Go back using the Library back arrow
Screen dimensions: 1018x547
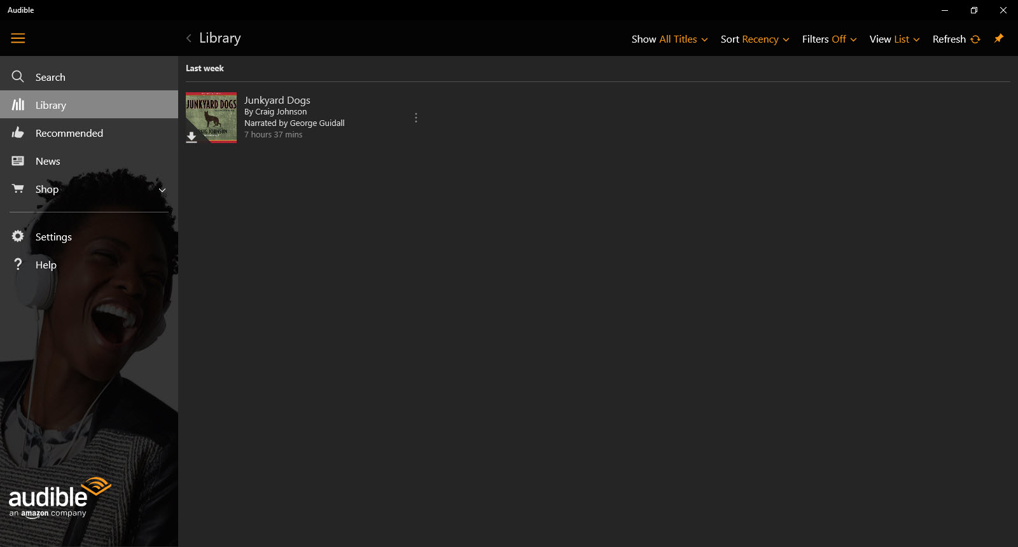pos(189,39)
